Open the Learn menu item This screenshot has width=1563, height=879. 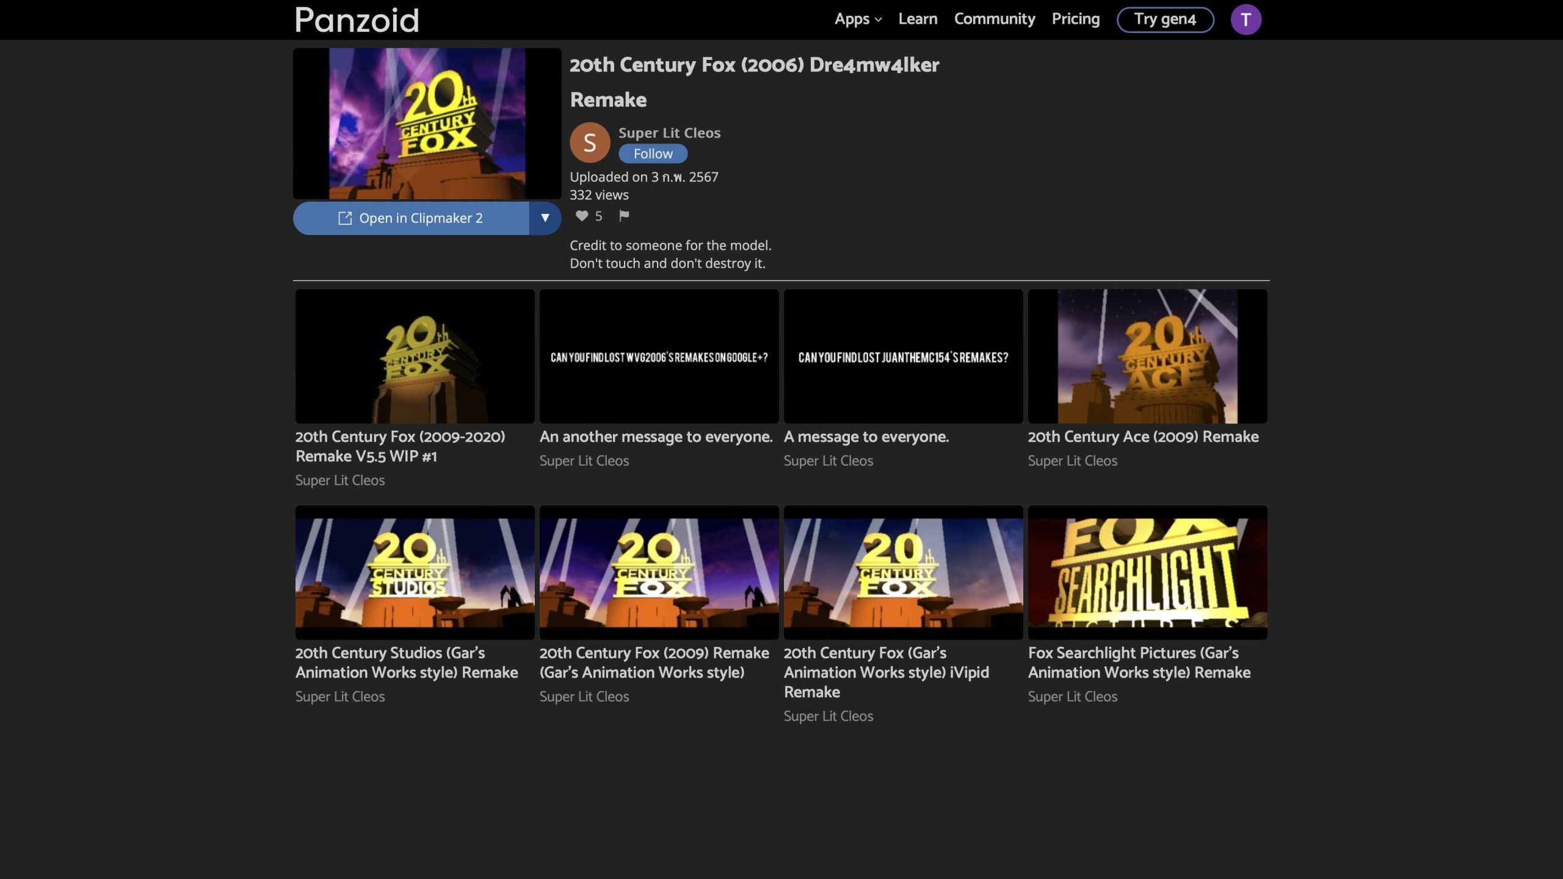(x=918, y=19)
